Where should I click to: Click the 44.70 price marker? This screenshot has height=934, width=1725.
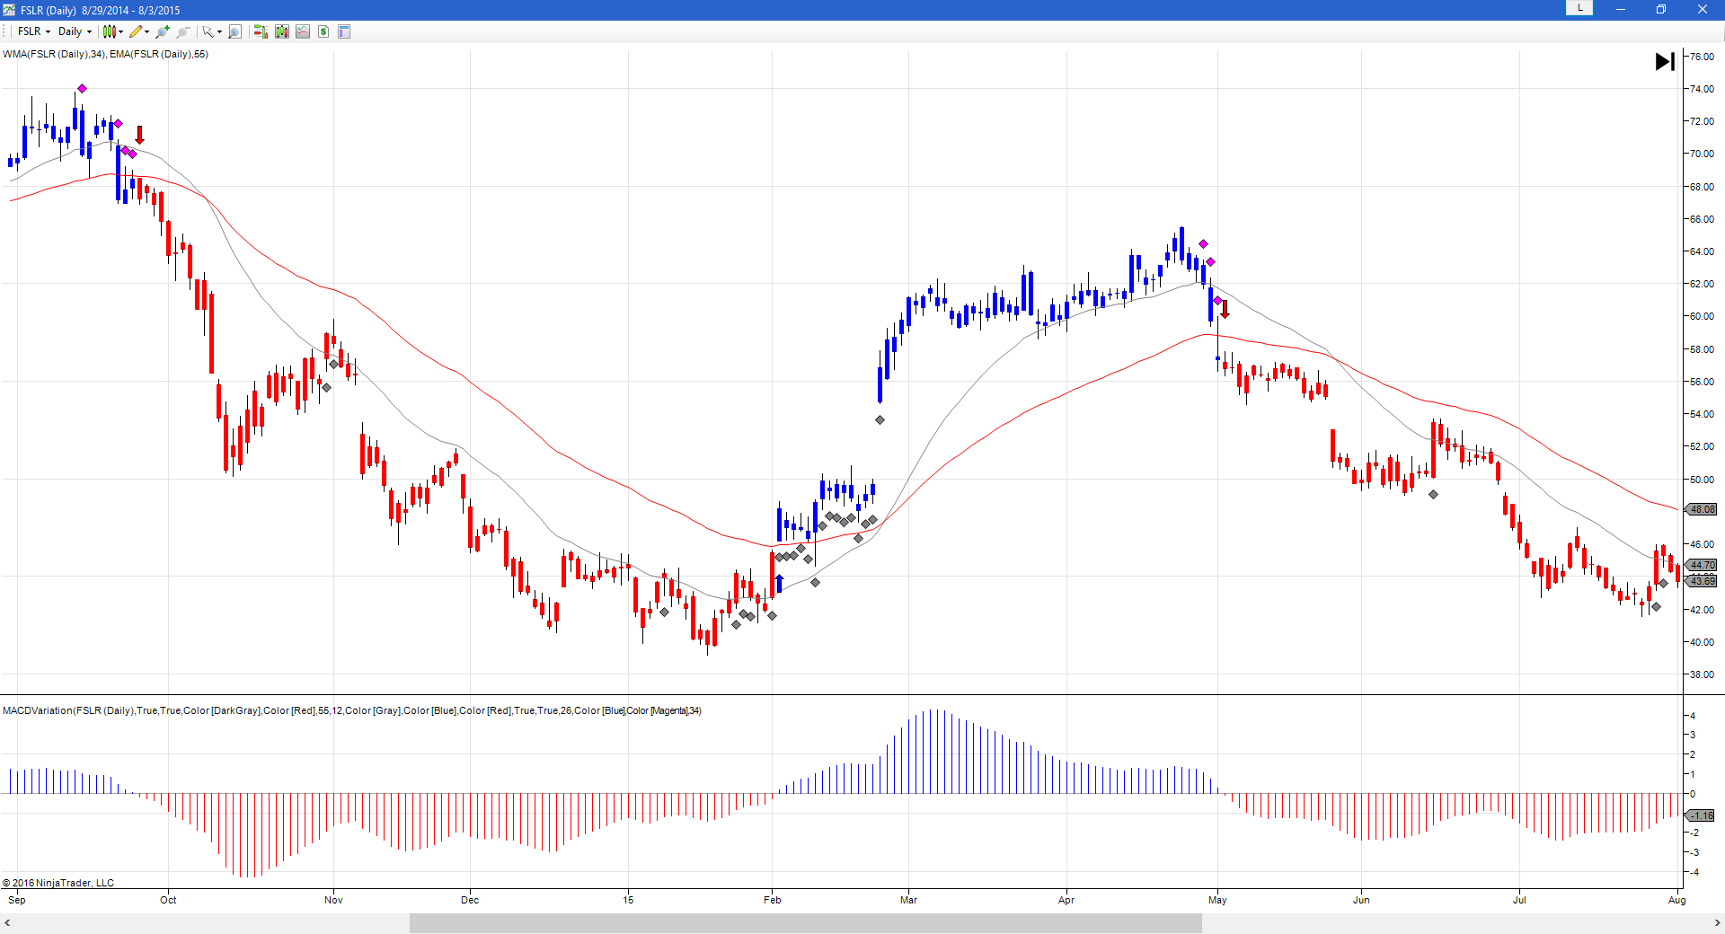(x=1702, y=565)
